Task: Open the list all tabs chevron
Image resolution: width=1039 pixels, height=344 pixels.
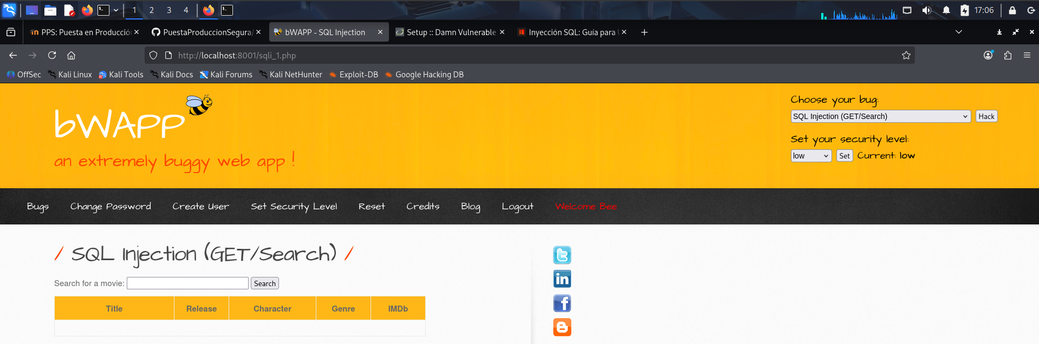Action: point(958,32)
